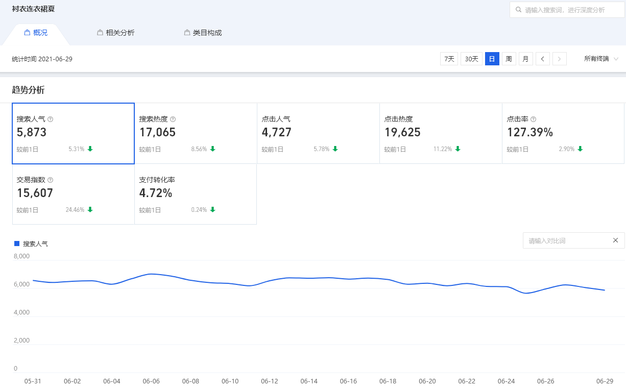The image size is (626, 388).
Task: Click down arrow on 搜索热度 card
Action: (213, 149)
